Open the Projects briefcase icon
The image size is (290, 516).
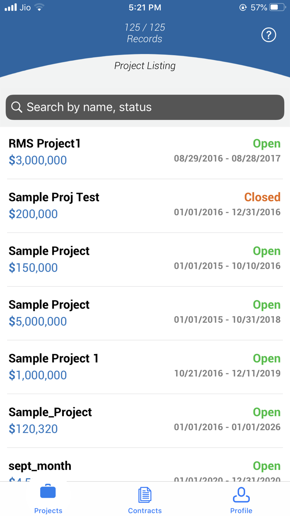pos(48,492)
